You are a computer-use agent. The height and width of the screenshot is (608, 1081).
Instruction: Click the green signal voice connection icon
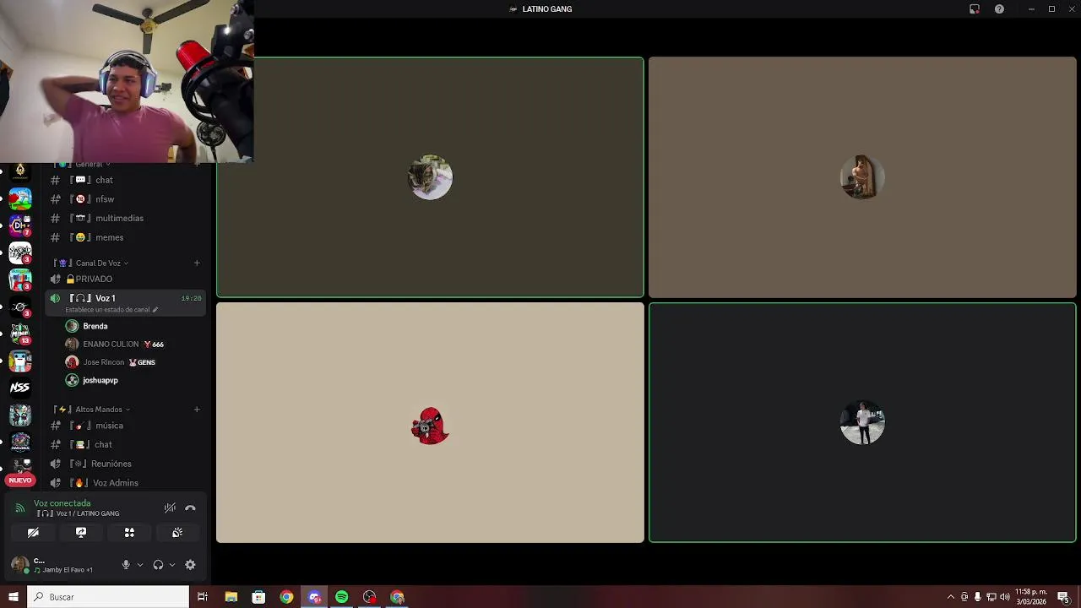coord(20,508)
